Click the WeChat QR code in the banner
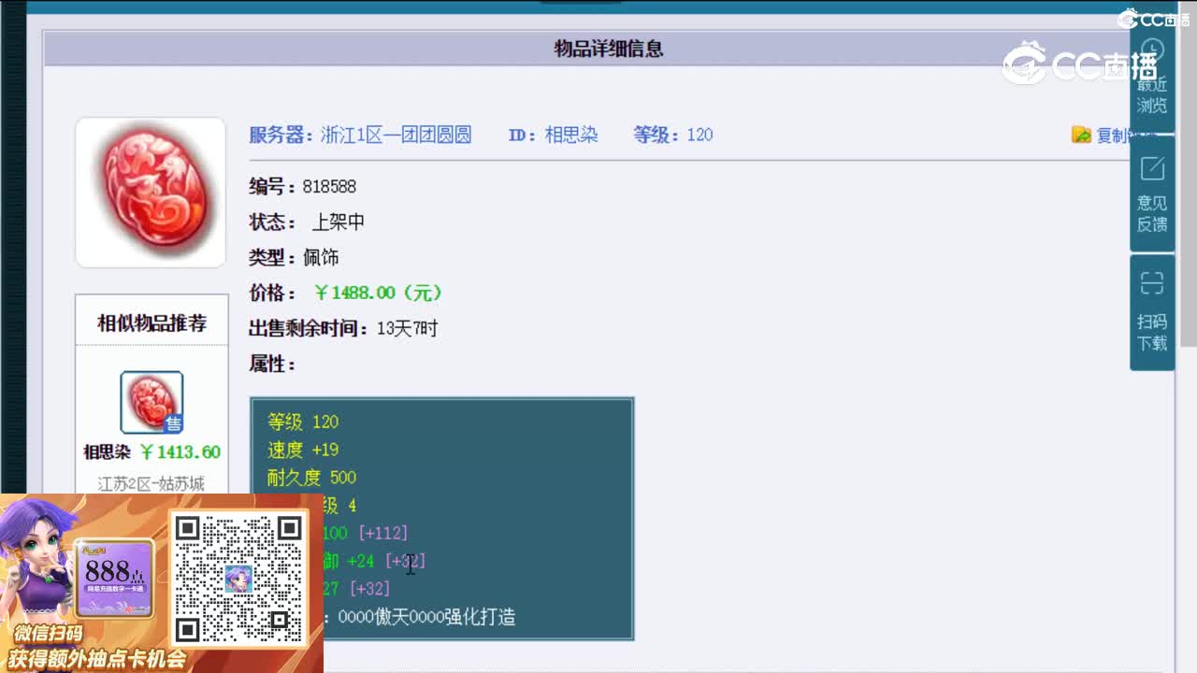 pyautogui.click(x=237, y=578)
